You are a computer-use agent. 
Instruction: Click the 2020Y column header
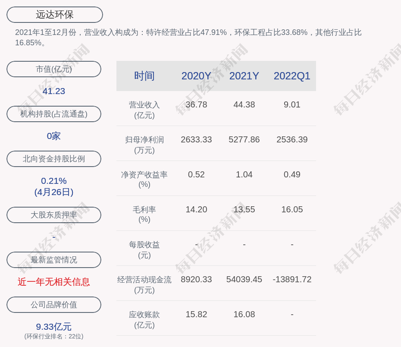pyautogui.click(x=196, y=76)
